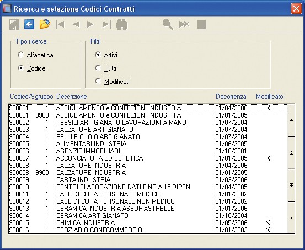This screenshot has height=250, width=305.
Task: Click the floppy disk save icon
Action: pyautogui.click(x=14, y=25)
